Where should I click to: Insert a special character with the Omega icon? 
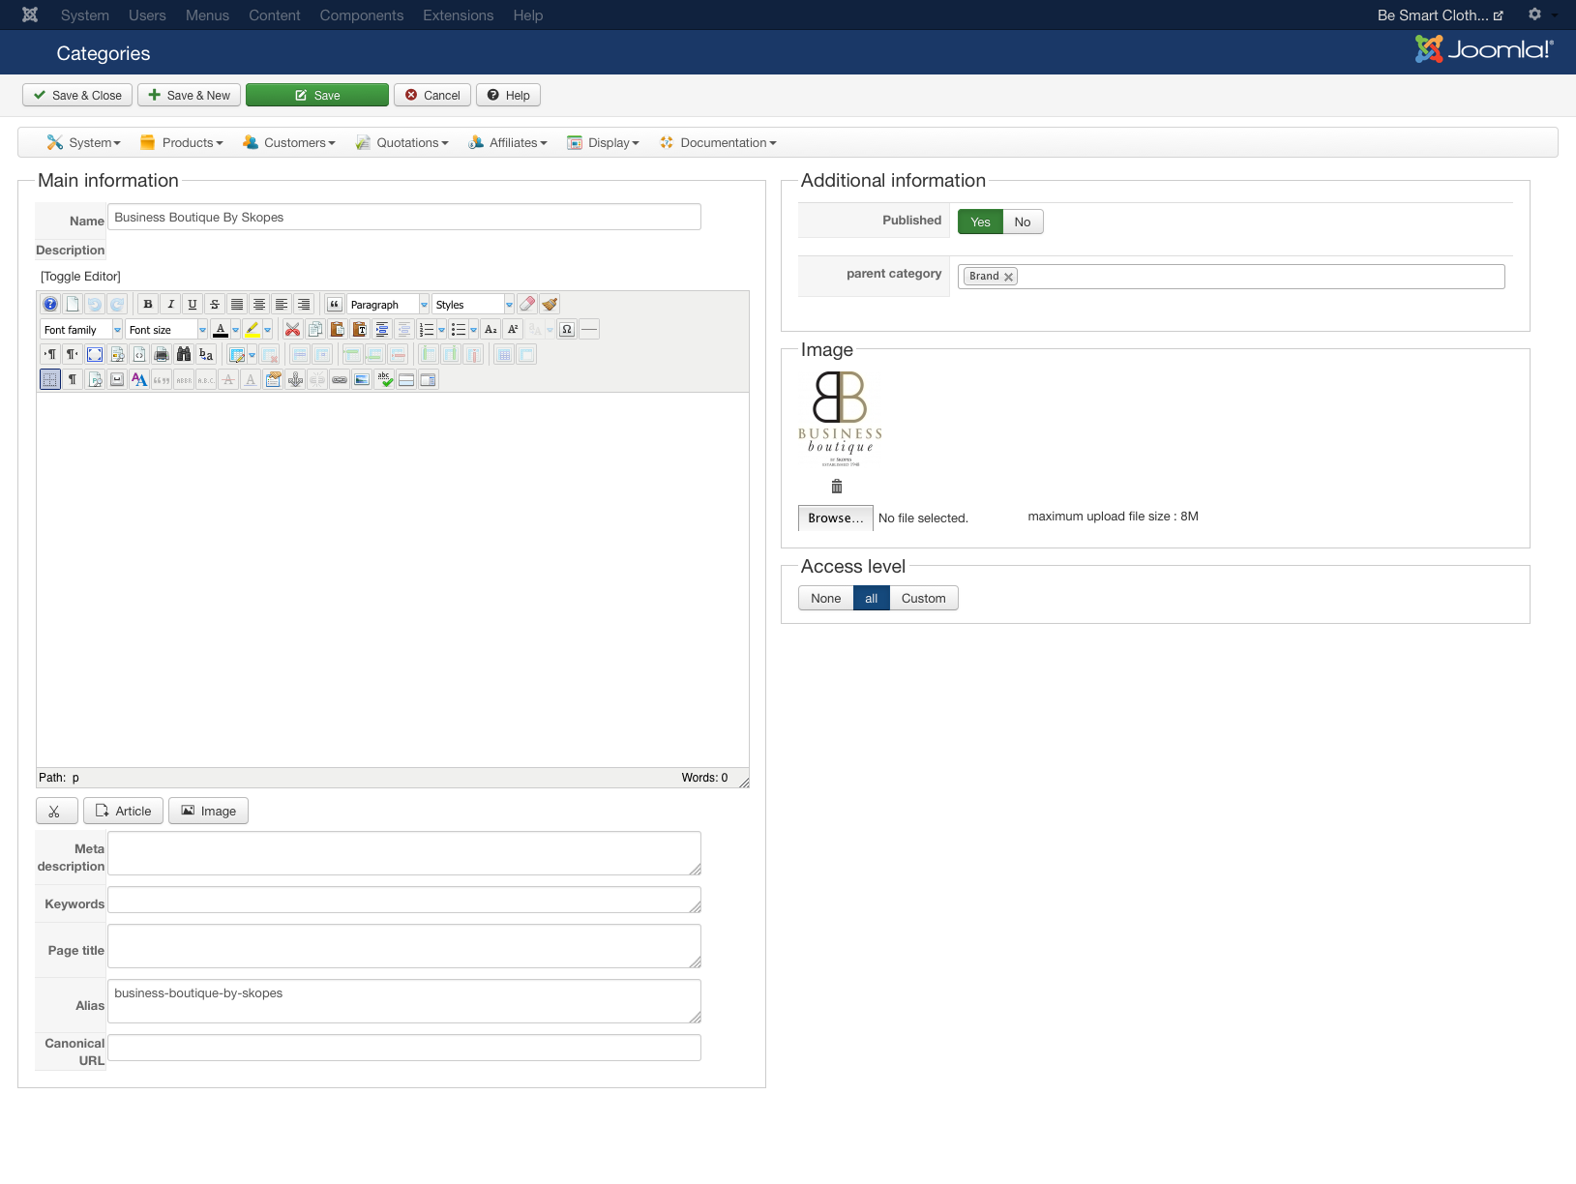click(567, 330)
